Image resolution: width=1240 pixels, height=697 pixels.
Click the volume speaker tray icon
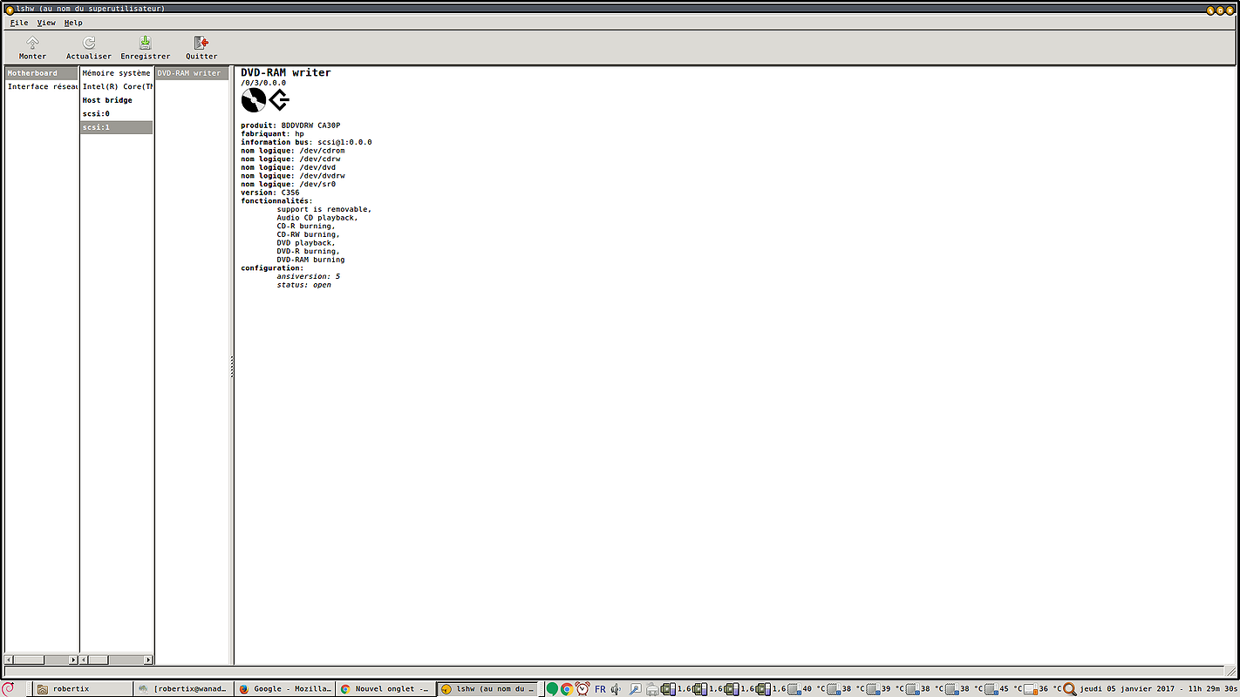(617, 688)
